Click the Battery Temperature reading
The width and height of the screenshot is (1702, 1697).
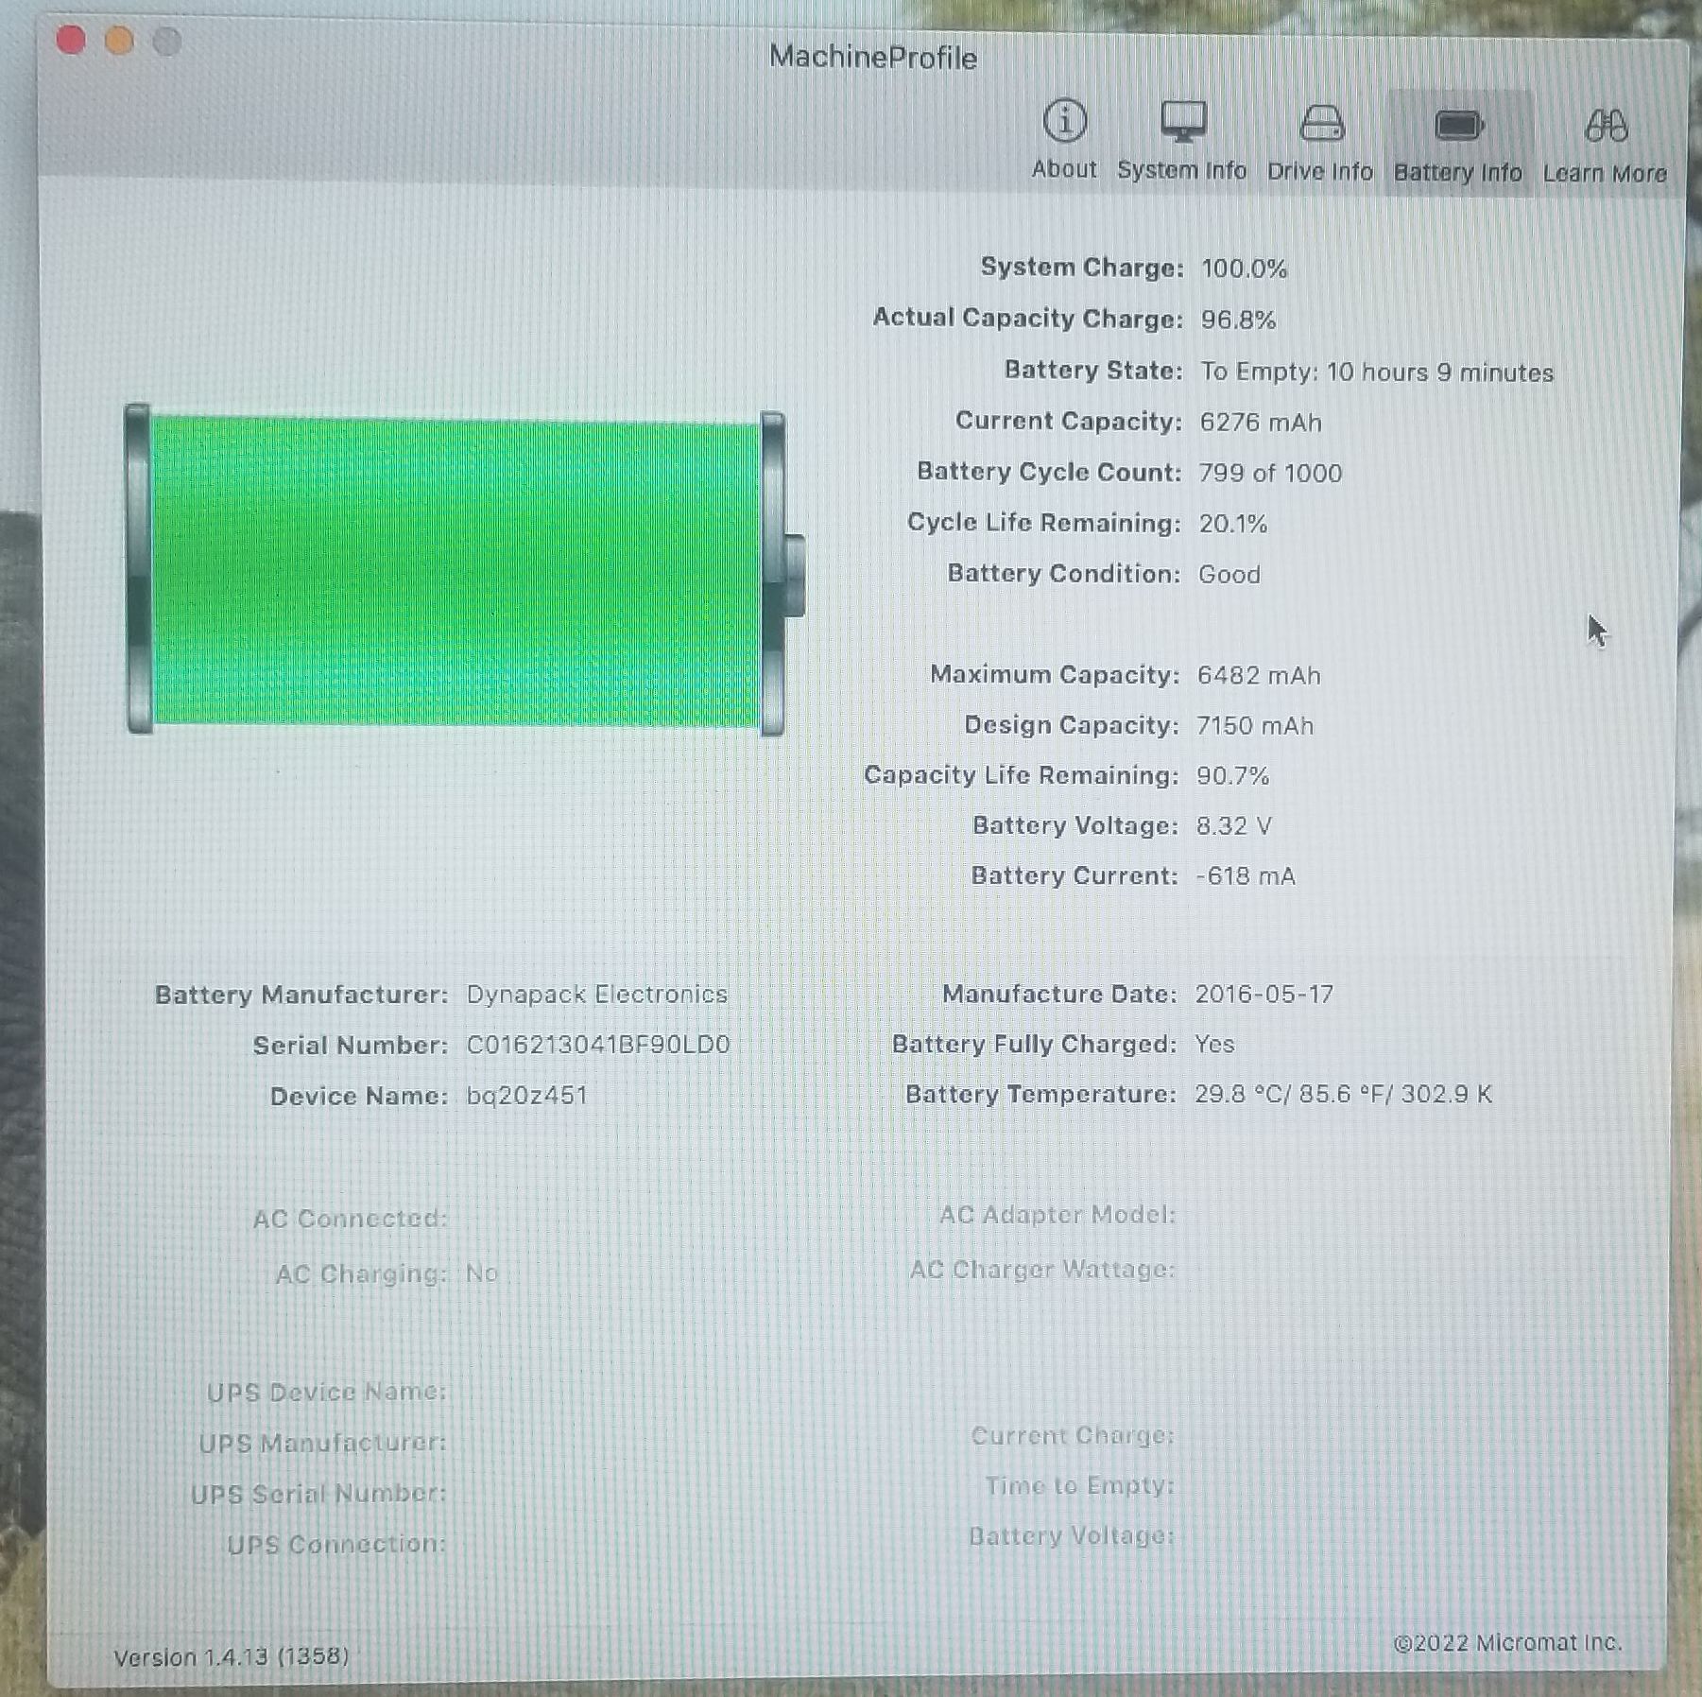(1342, 1095)
